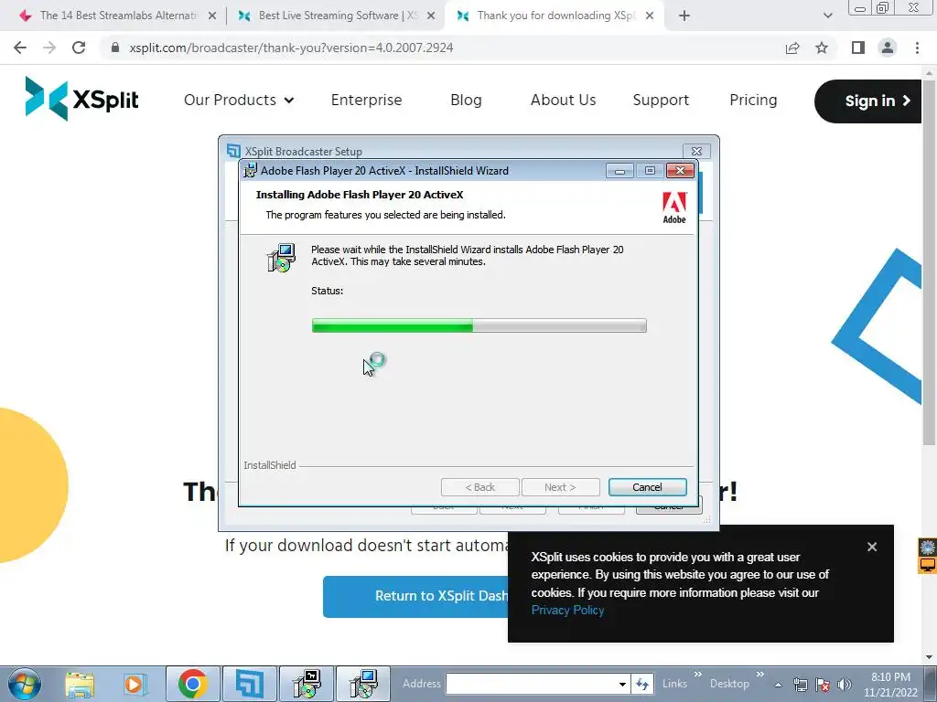The image size is (937, 702).
Task: Click the installer CD icon in the dialog
Action: pos(281,258)
